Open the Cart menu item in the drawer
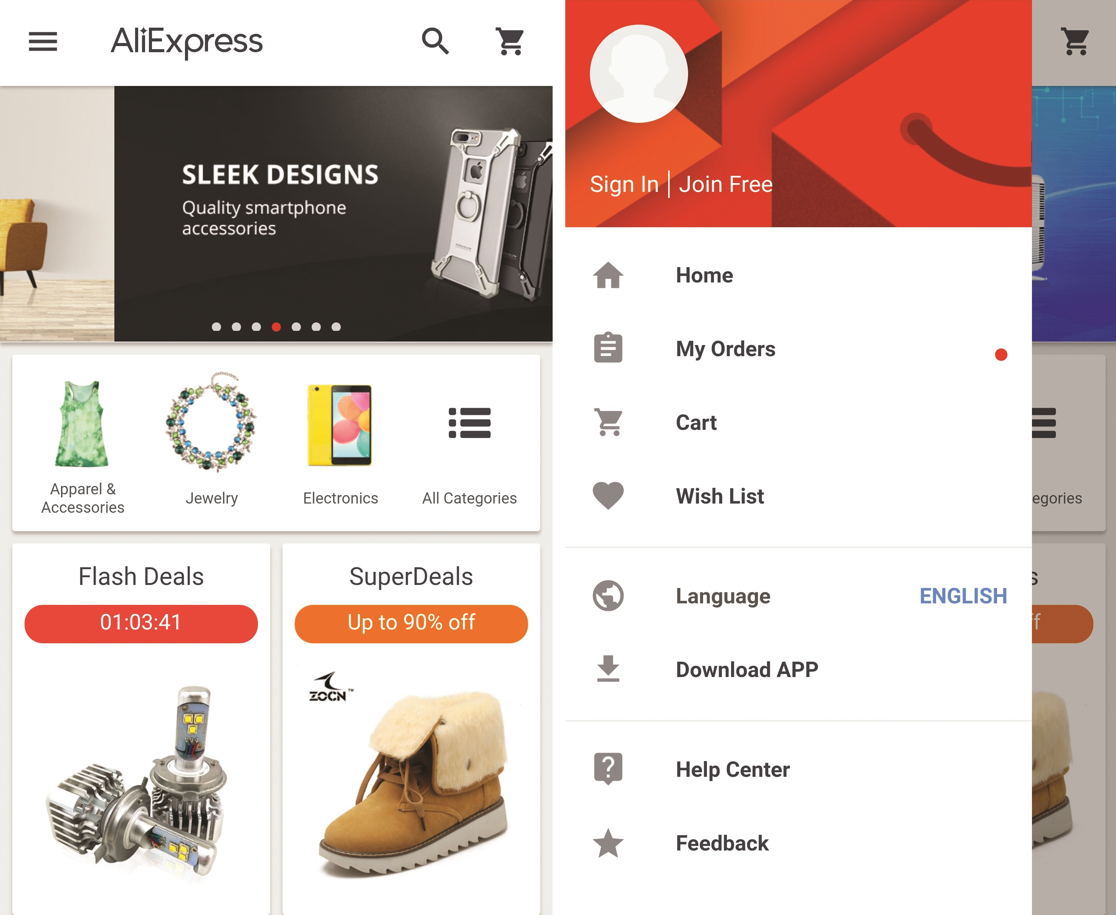Viewport: 1116px width, 915px height. (798, 422)
